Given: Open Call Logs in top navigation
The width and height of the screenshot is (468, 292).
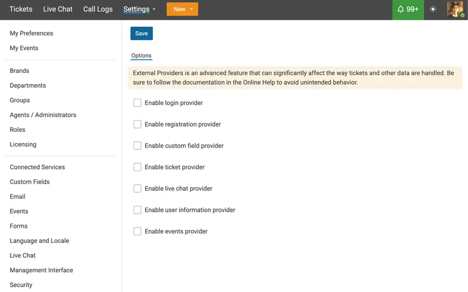Looking at the screenshot, I should [x=98, y=9].
